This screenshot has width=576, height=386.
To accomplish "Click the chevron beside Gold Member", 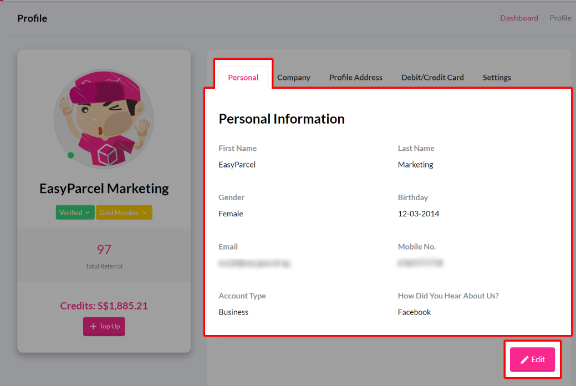I will (145, 212).
